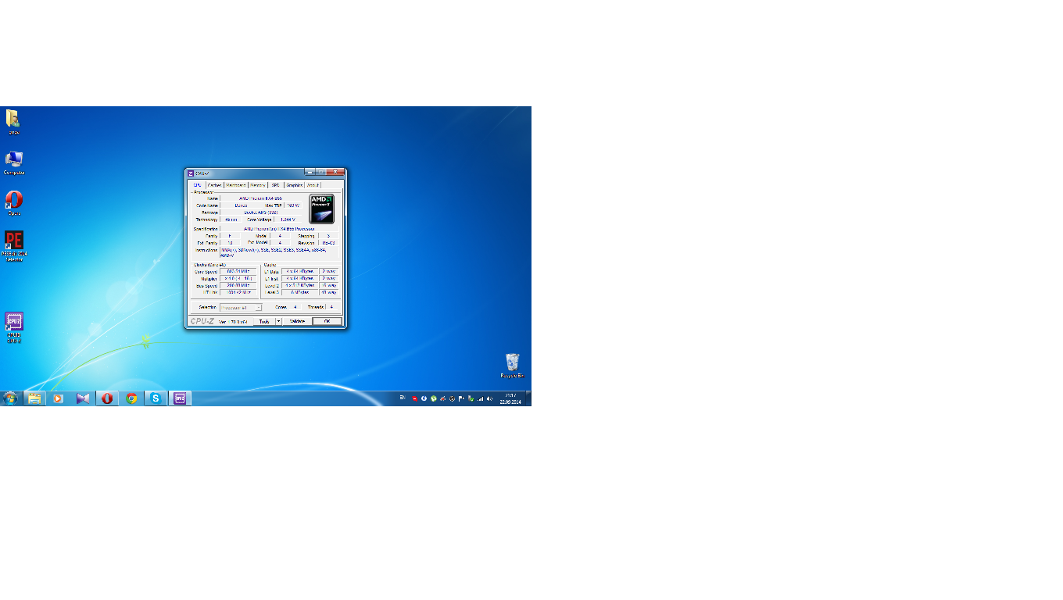Click the Level 2 cache size value
1063x600 pixels.
point(299,285)
